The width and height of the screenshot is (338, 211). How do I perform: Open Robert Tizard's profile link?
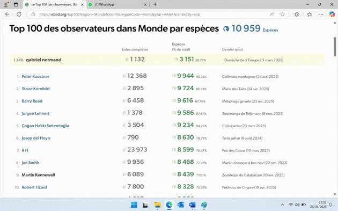click(x=34, y=187)
